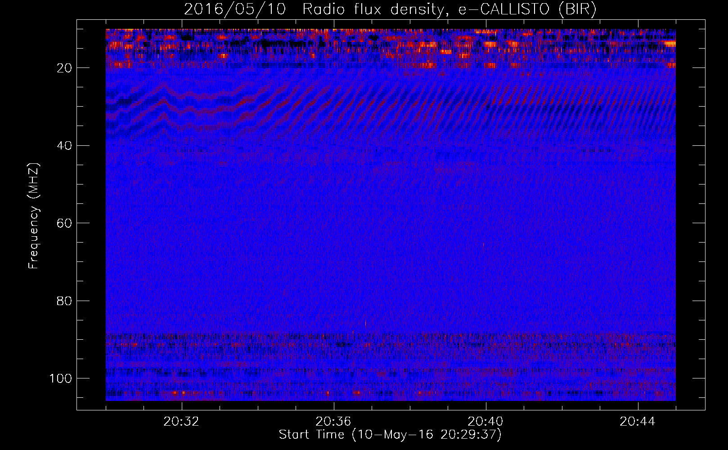Viewport: 728px width, 450px height.
Task: Click the 20:36 time tick label
Action: point(333,422)
